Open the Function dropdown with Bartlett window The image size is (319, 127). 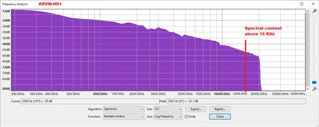(x=123, y=116)
